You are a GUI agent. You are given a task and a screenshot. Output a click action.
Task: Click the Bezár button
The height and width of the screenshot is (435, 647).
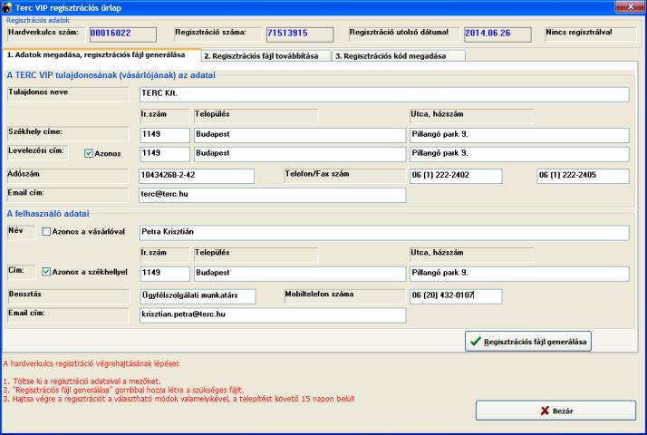point(555,411)
